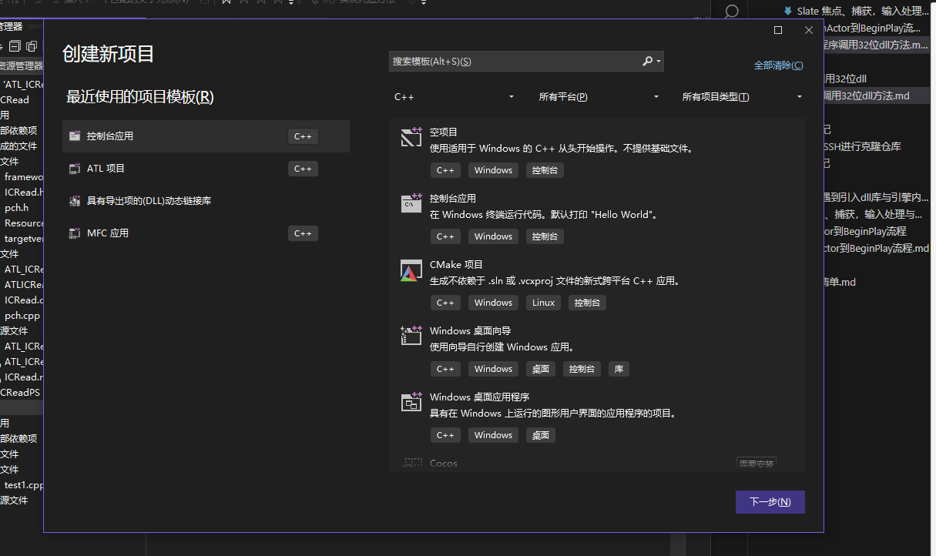Select the Windows 桌面向导 template title
This screenshot has width=936, height=556.
click(470, 331)
